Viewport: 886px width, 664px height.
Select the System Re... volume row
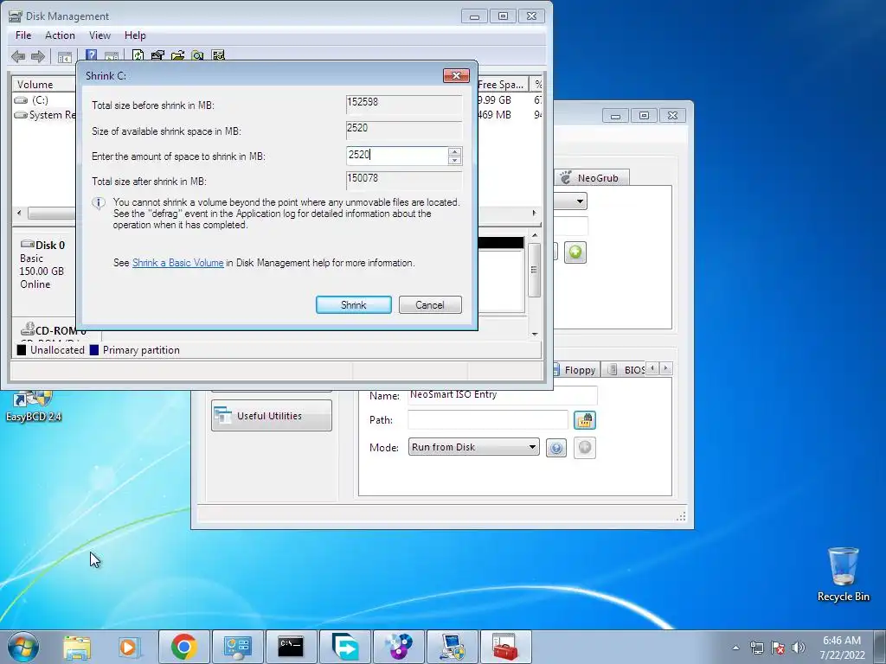coord(44,115)
